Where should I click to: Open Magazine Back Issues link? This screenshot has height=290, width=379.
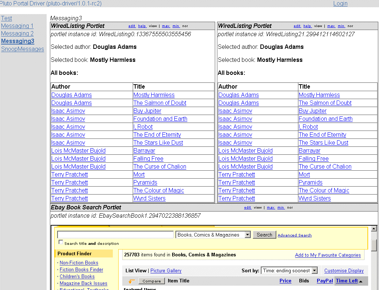(84, 283)
